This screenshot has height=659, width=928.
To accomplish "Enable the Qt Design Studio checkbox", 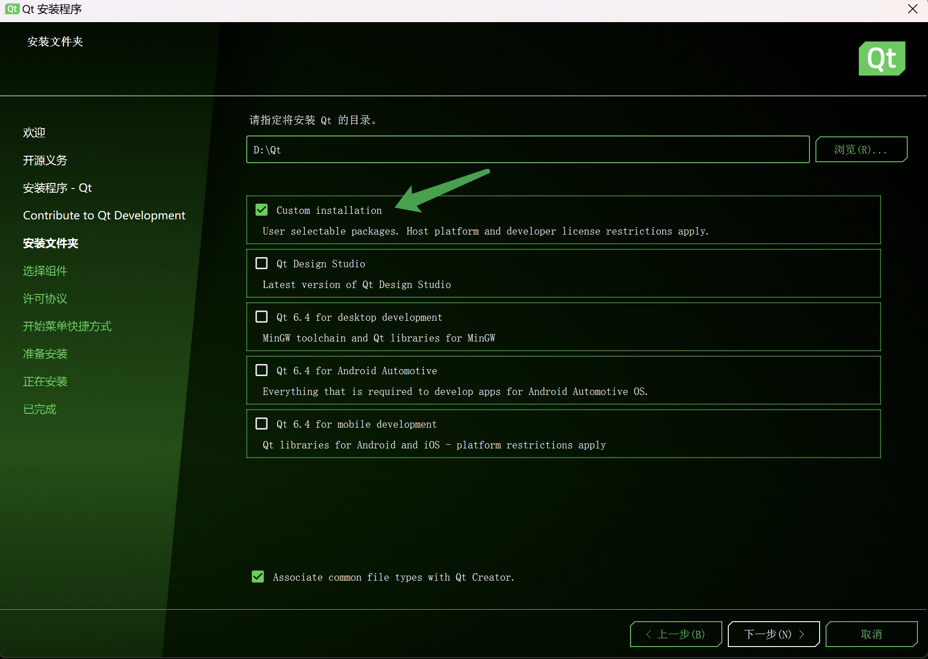I will [x=262, y=264].
